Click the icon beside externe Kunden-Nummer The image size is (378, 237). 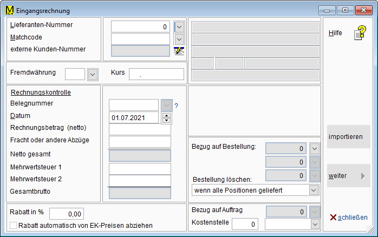click(x=179, y=51)
